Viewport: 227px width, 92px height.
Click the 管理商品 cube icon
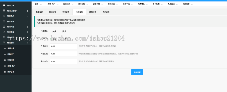coord(4,16)
